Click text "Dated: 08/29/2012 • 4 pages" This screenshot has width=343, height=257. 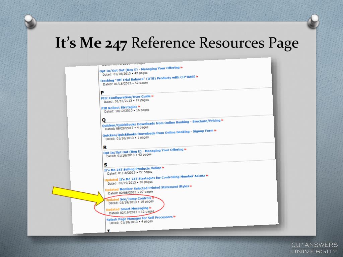(x=127, y=128)
